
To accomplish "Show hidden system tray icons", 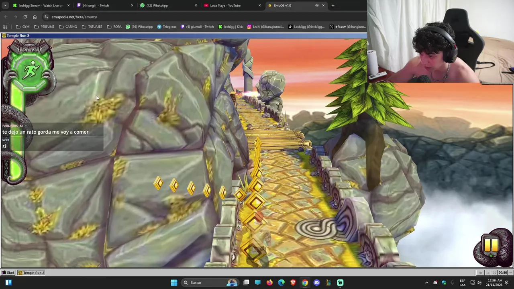I will (426, 283).
